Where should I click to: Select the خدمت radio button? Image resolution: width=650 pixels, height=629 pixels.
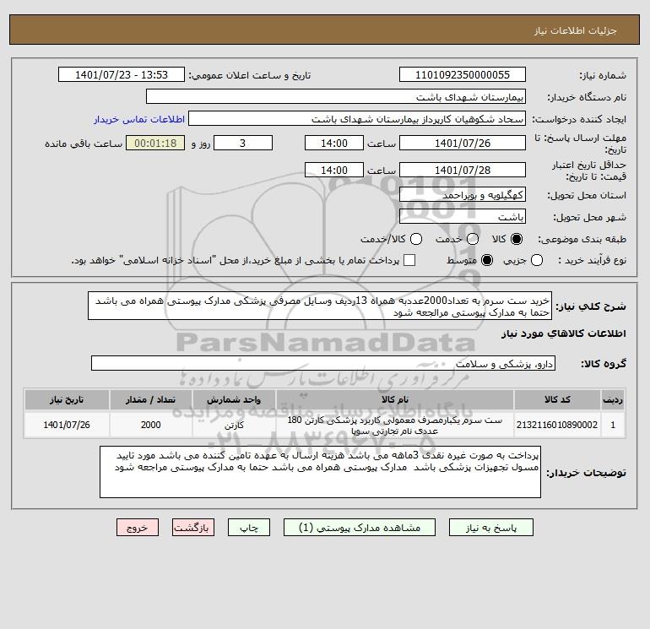click(x=473, y=239)
